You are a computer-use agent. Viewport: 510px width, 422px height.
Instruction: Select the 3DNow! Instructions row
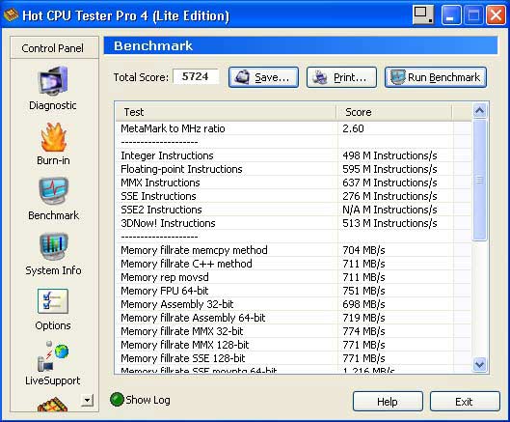[x=293, y=223]
